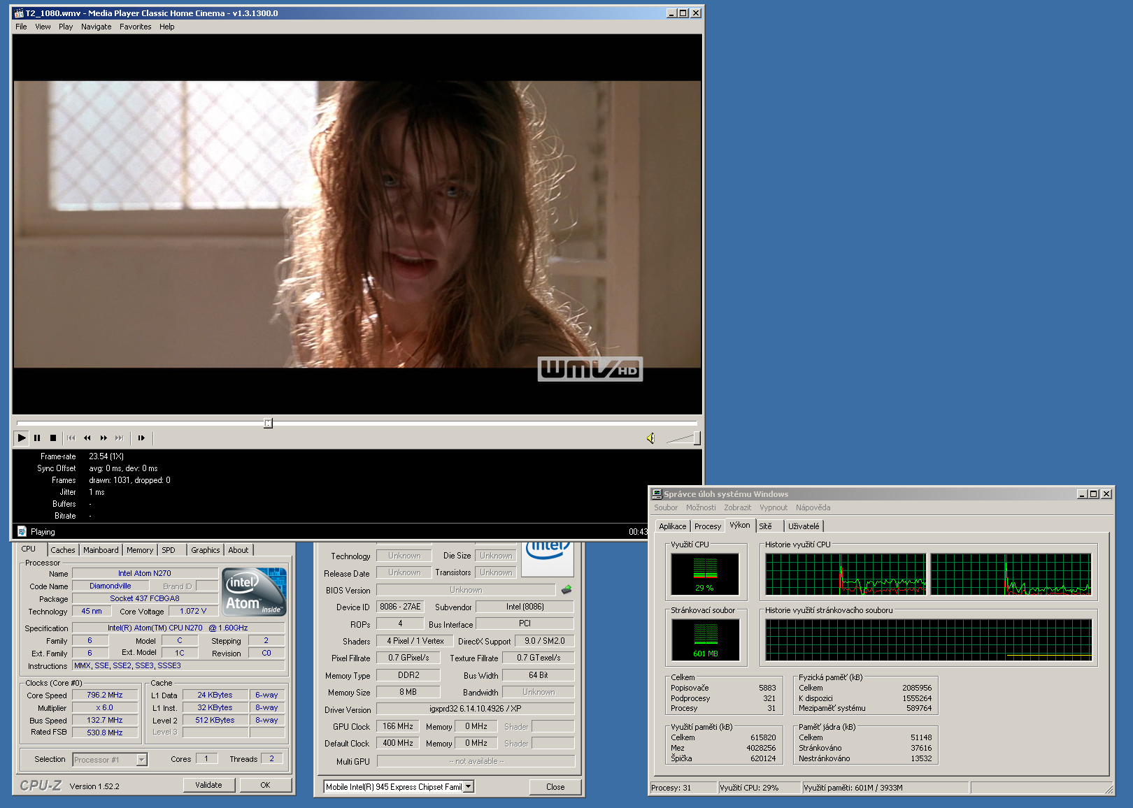Click the Intel logo in the GPU window
The image size is (1133, 808).
(x=548, y=558)
